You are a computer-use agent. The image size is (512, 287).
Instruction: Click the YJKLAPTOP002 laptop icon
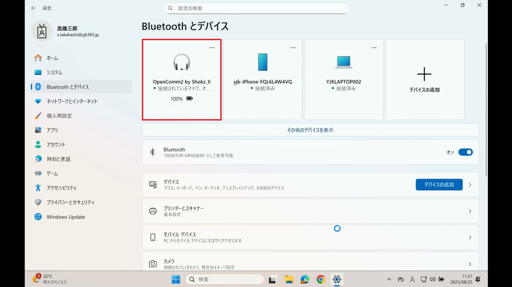click(343, 62)
